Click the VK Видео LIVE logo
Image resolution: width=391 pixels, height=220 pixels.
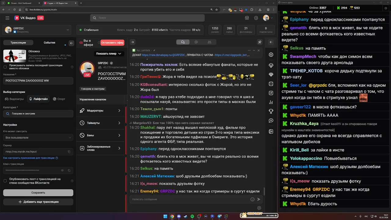click(x=29, y=18)
